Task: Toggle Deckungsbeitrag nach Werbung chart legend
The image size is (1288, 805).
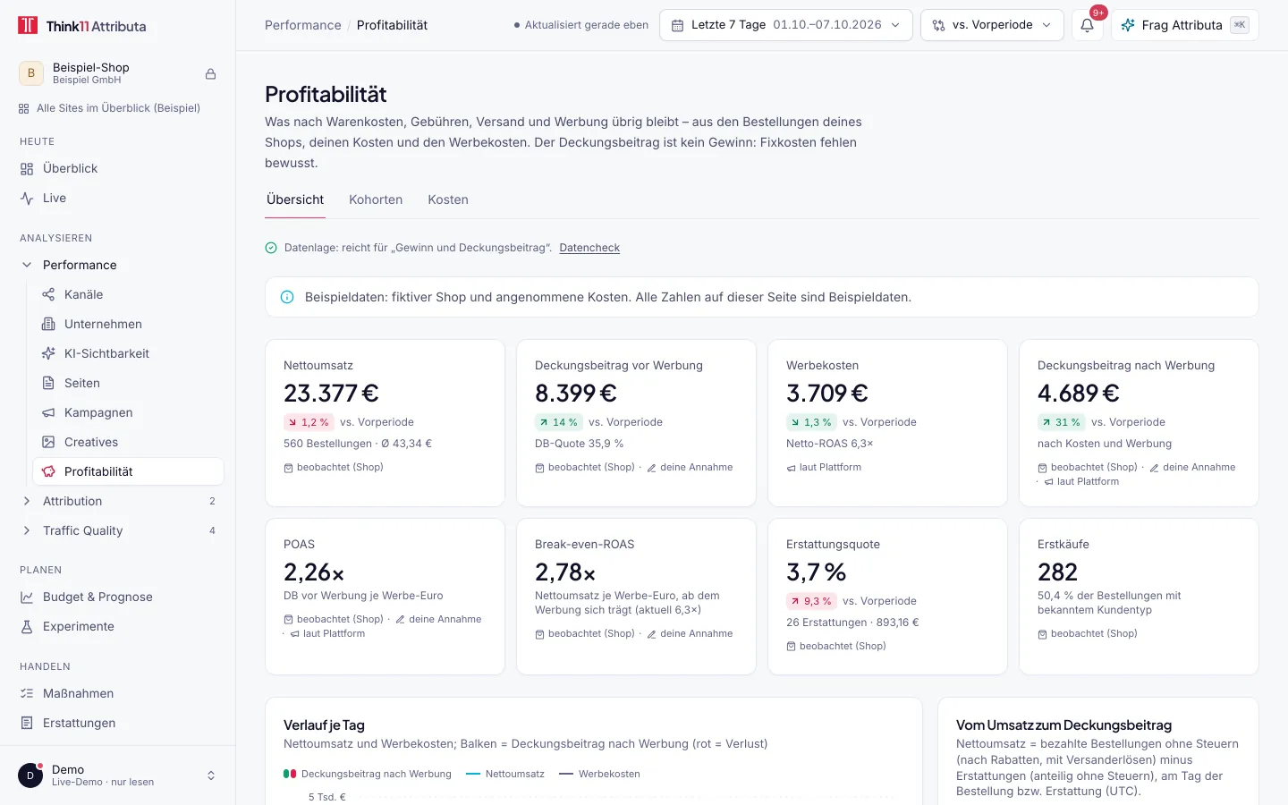Action: click(368, 774)
